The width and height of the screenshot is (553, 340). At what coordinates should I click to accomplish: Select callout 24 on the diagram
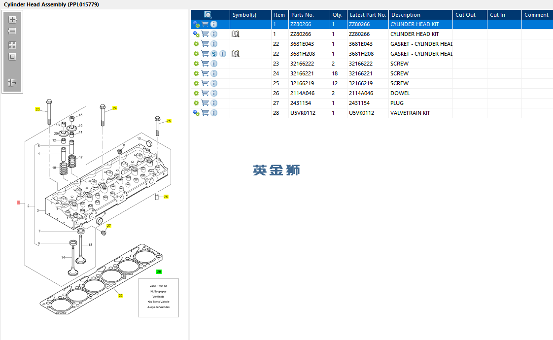(x=115, y=108)
